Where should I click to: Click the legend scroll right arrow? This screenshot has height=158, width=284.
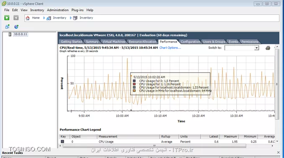tap(272, 146)
